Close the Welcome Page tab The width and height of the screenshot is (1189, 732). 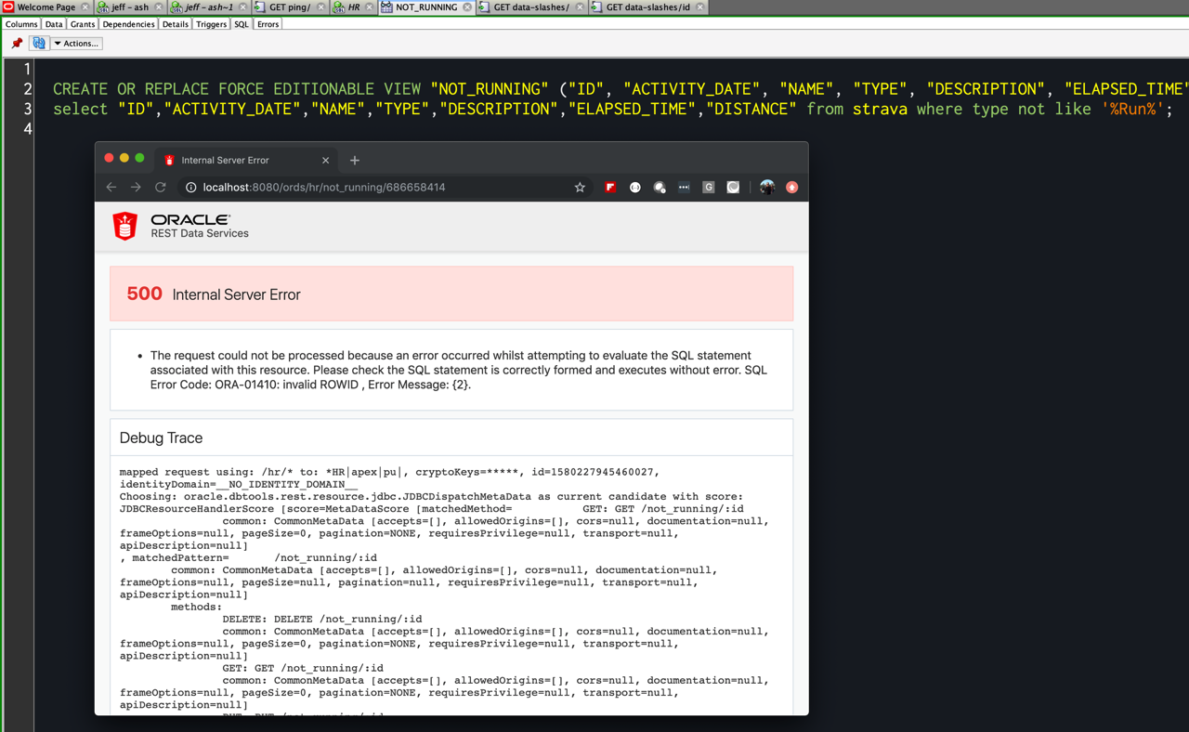click(85, 7)
